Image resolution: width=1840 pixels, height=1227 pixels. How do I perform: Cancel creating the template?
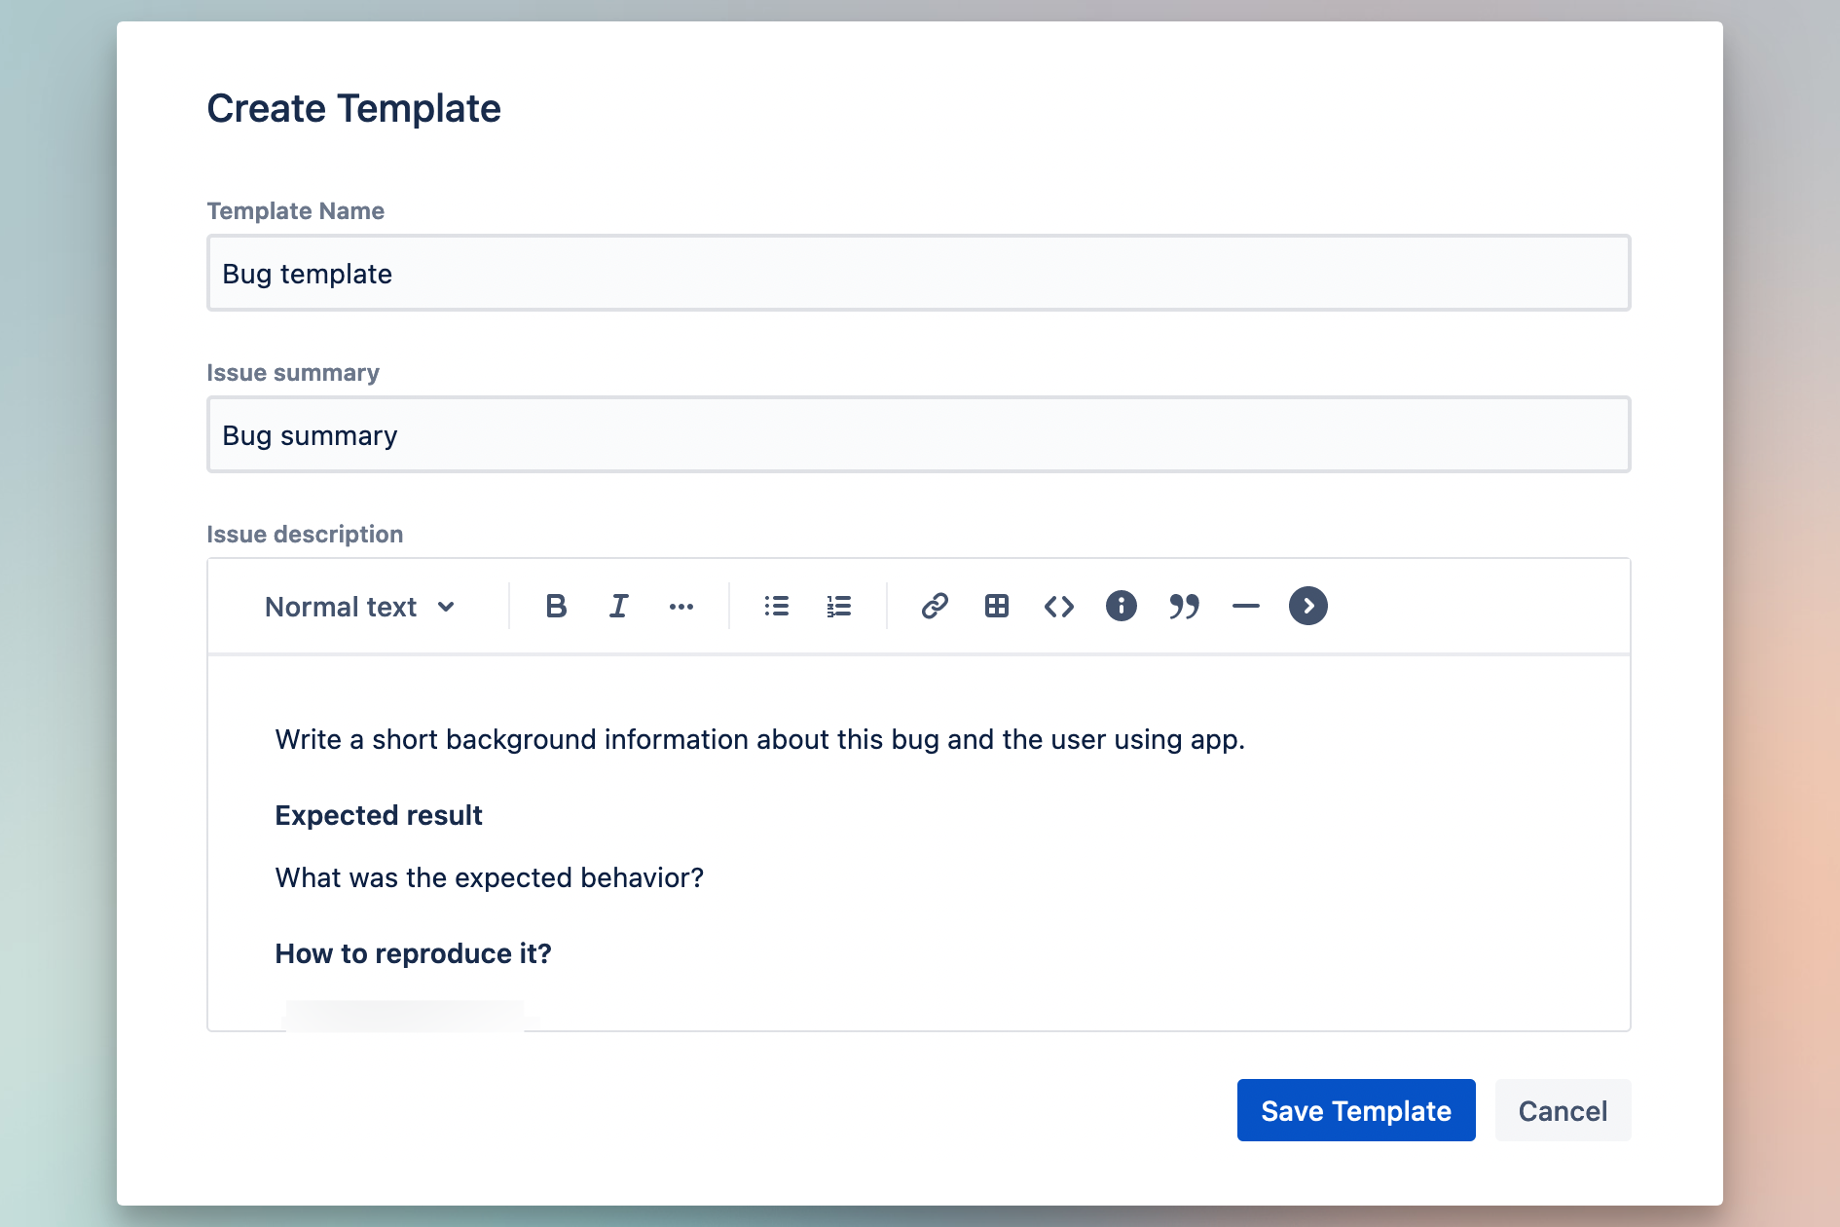click(x=1563, y=1110)
